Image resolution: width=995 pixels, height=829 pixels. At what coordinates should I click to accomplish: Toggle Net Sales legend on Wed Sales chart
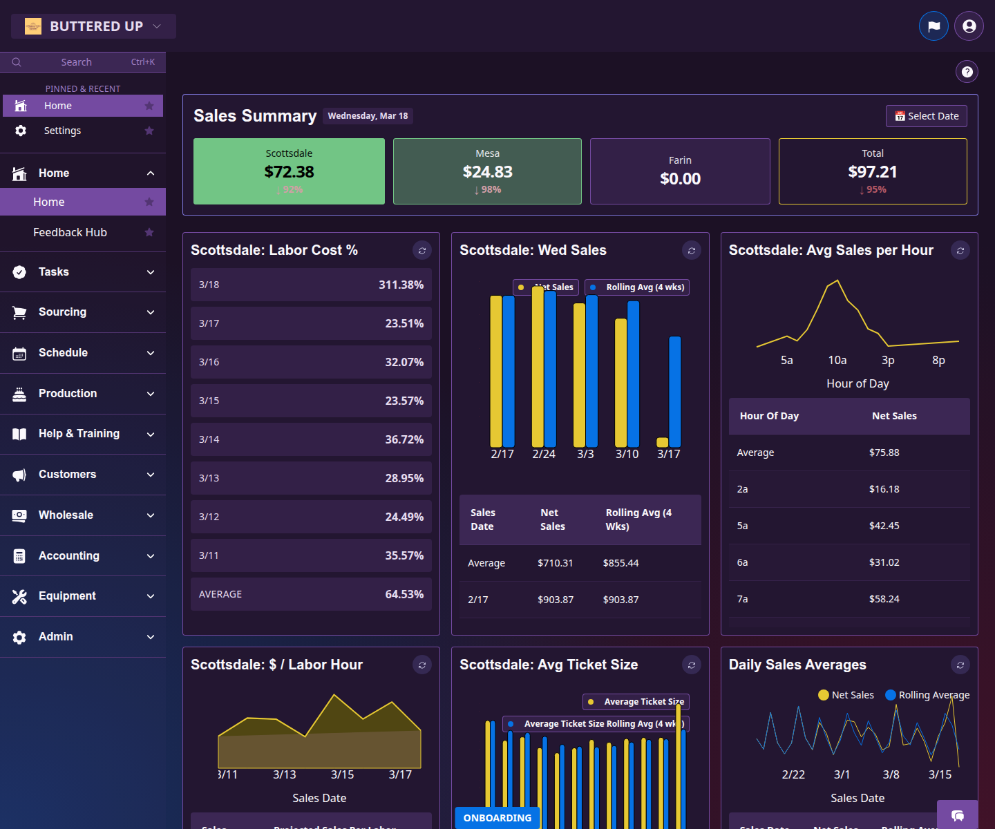545,287
